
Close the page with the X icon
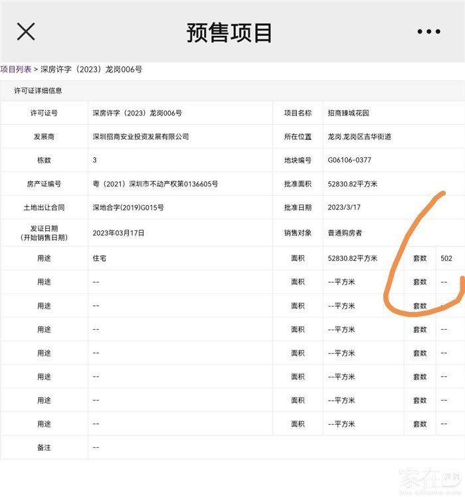tap(26, 31)
